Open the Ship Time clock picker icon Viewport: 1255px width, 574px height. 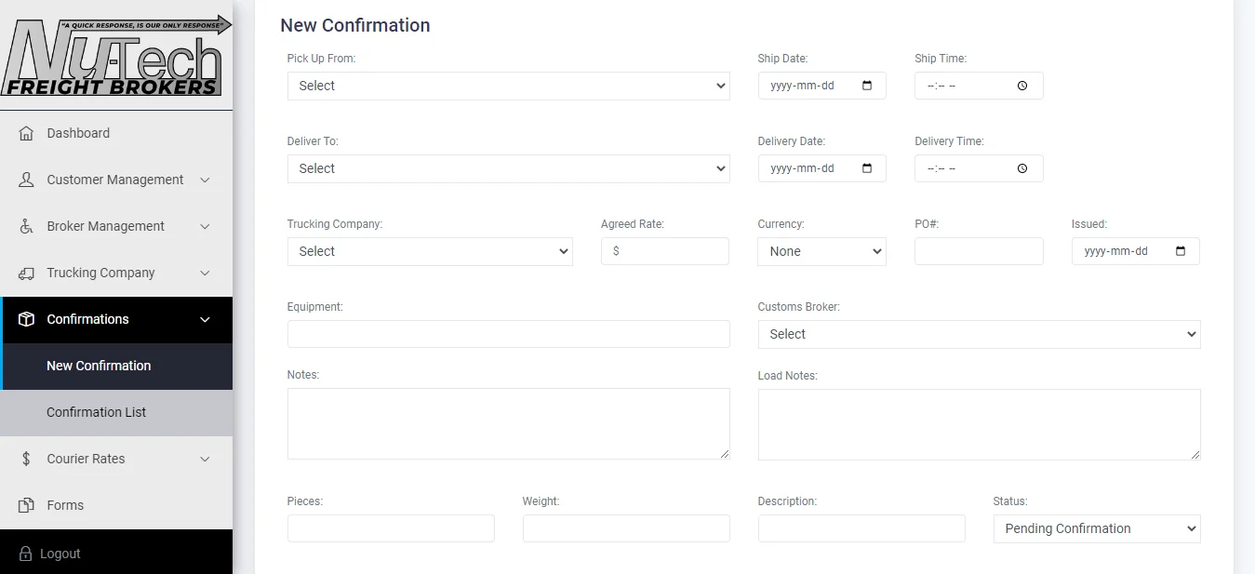click(x=1022, y=86)
